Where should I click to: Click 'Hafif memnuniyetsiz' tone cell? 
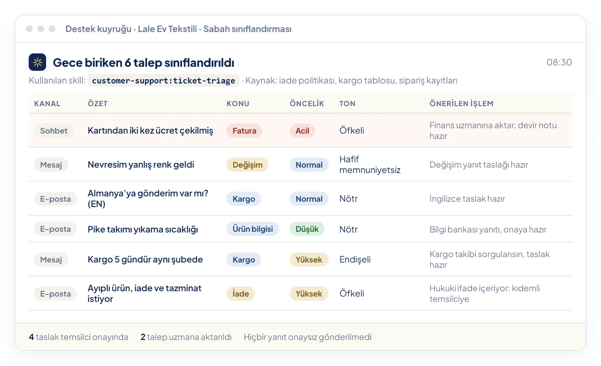370,165
